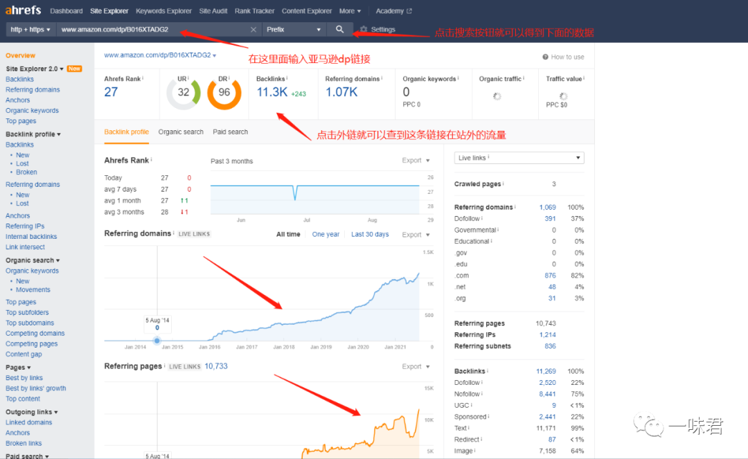This screenshot has height=459, width=748.
Task: Open the 1.07K Referring domains value
Action: [x=341, y=92]
